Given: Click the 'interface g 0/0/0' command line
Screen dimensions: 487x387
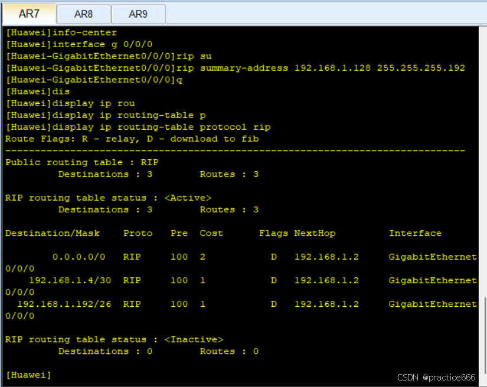Looking at the screenshot, I should 79,44.
